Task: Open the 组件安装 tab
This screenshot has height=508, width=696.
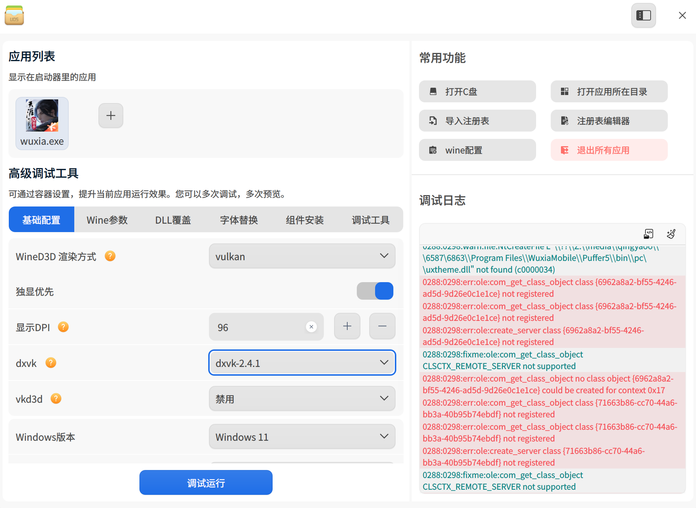Action: click(305, 220)
